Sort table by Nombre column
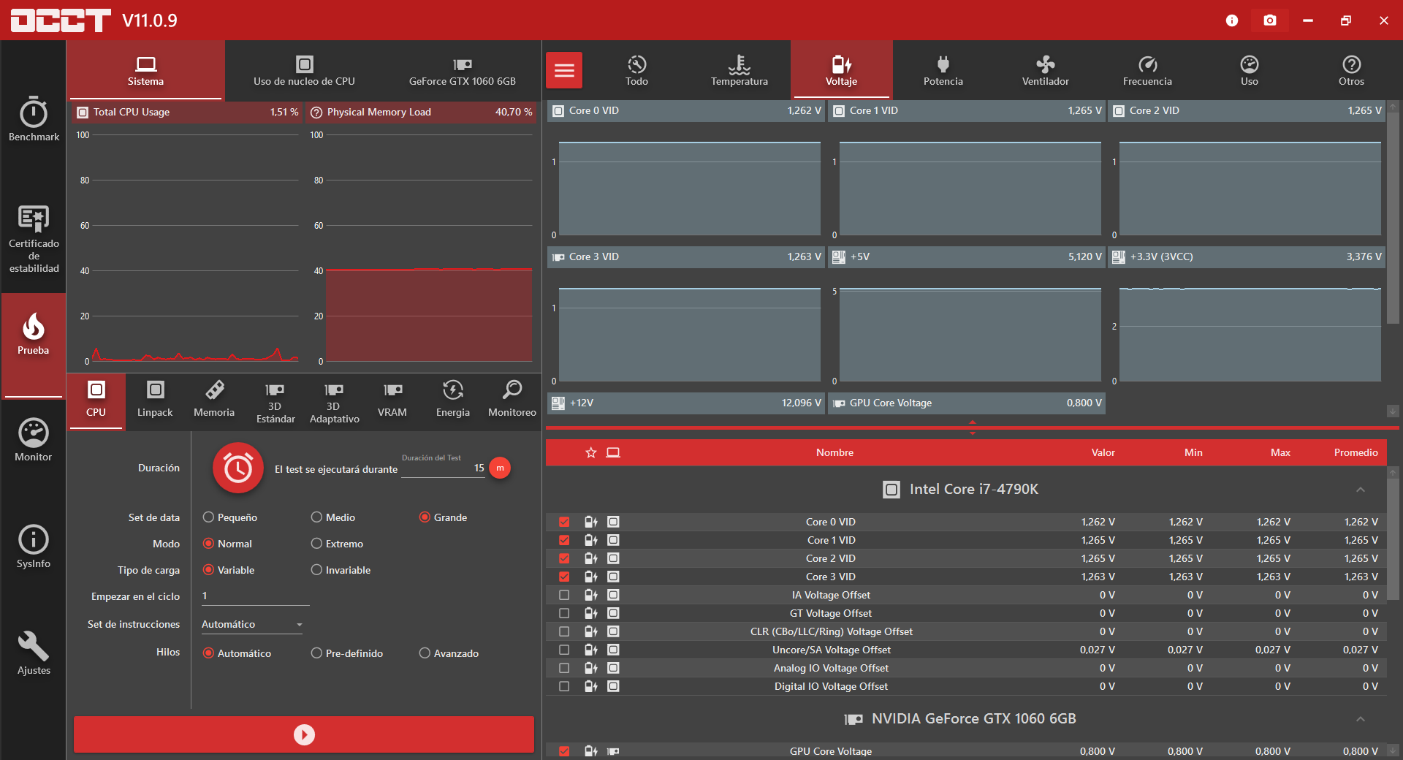This screenshot has height=760, width=1403. [834, 453]
